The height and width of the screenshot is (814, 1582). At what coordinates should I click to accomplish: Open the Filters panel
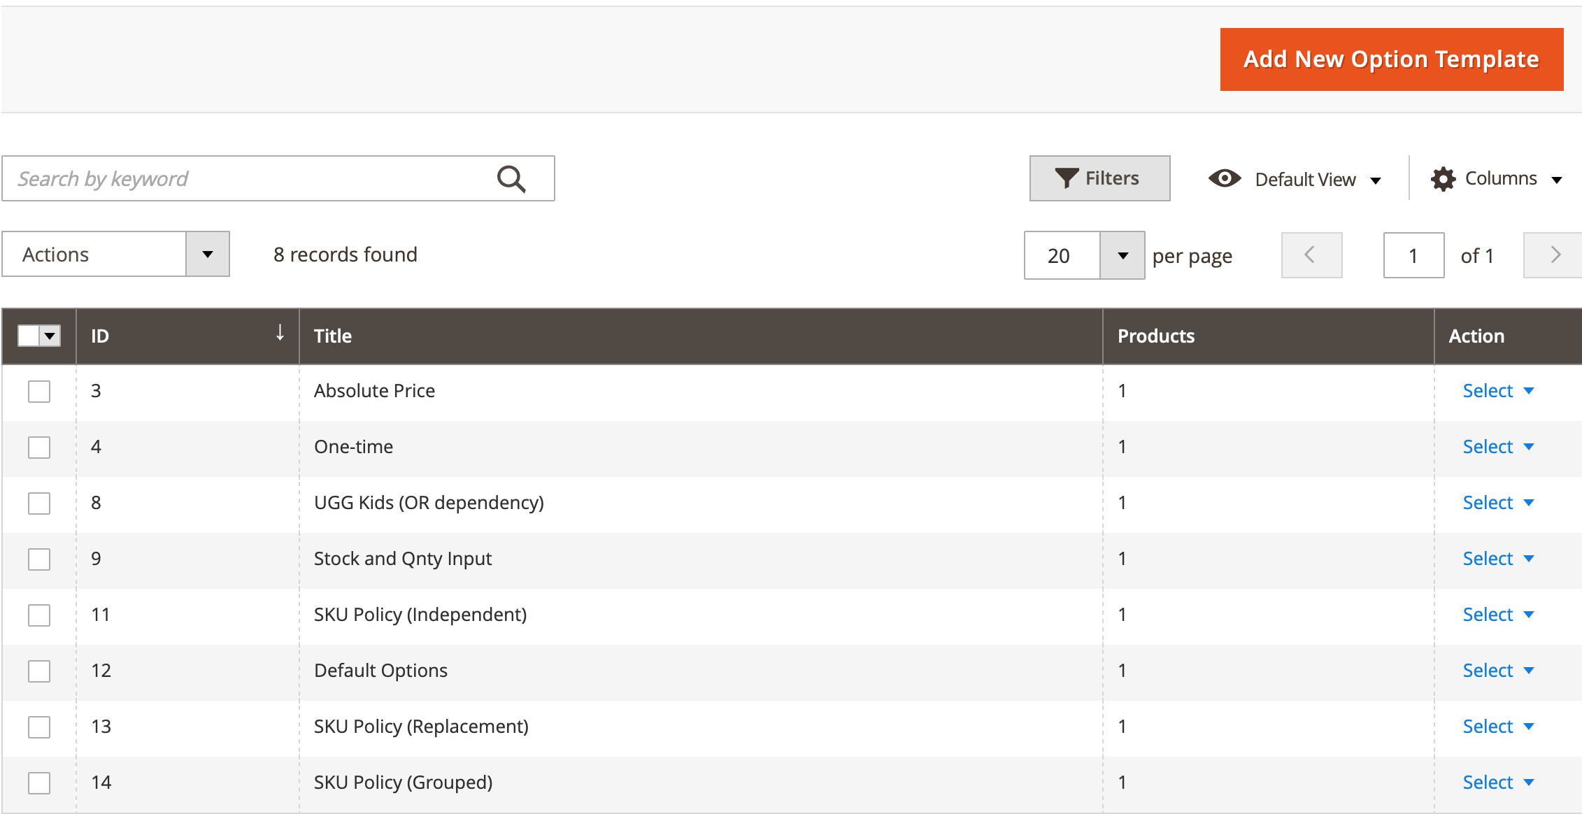1099,178
